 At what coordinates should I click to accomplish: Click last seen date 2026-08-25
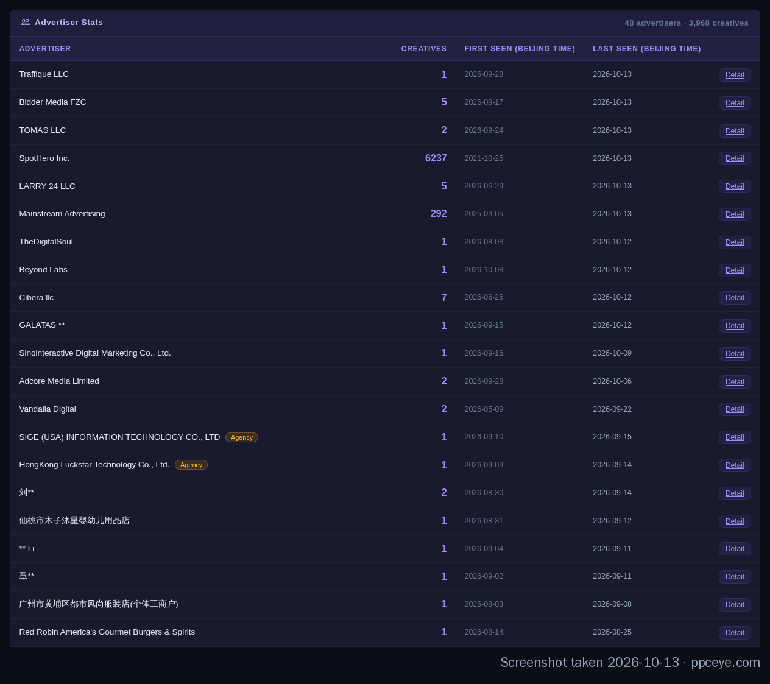(x=612, y=632)
